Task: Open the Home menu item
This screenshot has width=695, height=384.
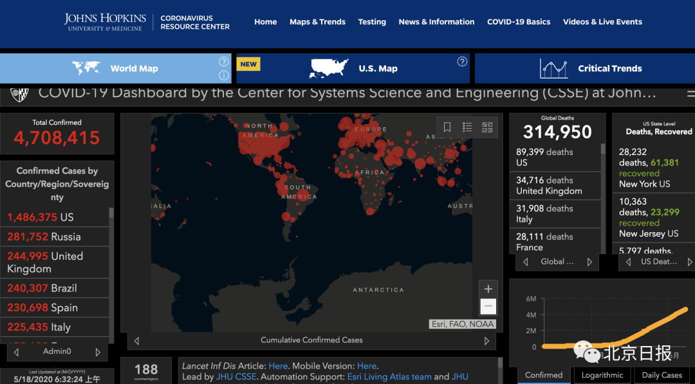Action: click(x=266, y=22)
